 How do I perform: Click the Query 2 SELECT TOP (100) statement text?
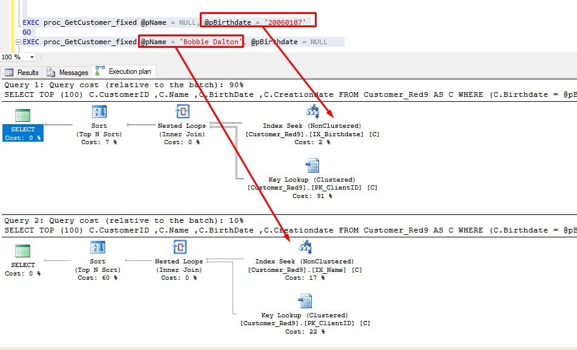[291, 230]
